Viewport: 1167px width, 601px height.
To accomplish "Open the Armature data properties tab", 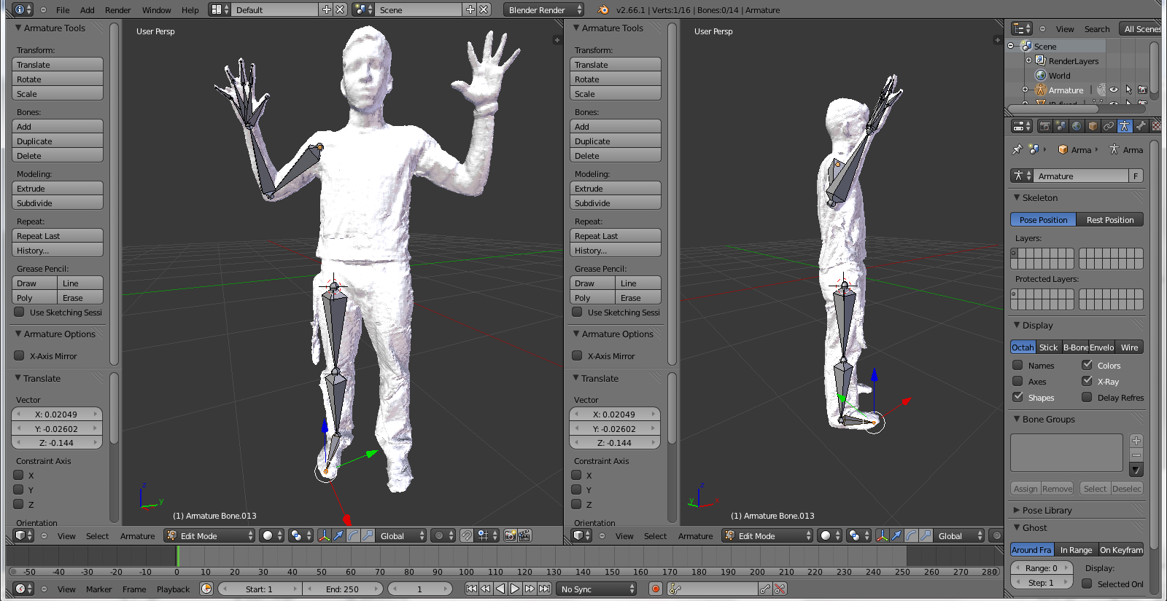I will pyautogui.click(x=1125, y=126).
